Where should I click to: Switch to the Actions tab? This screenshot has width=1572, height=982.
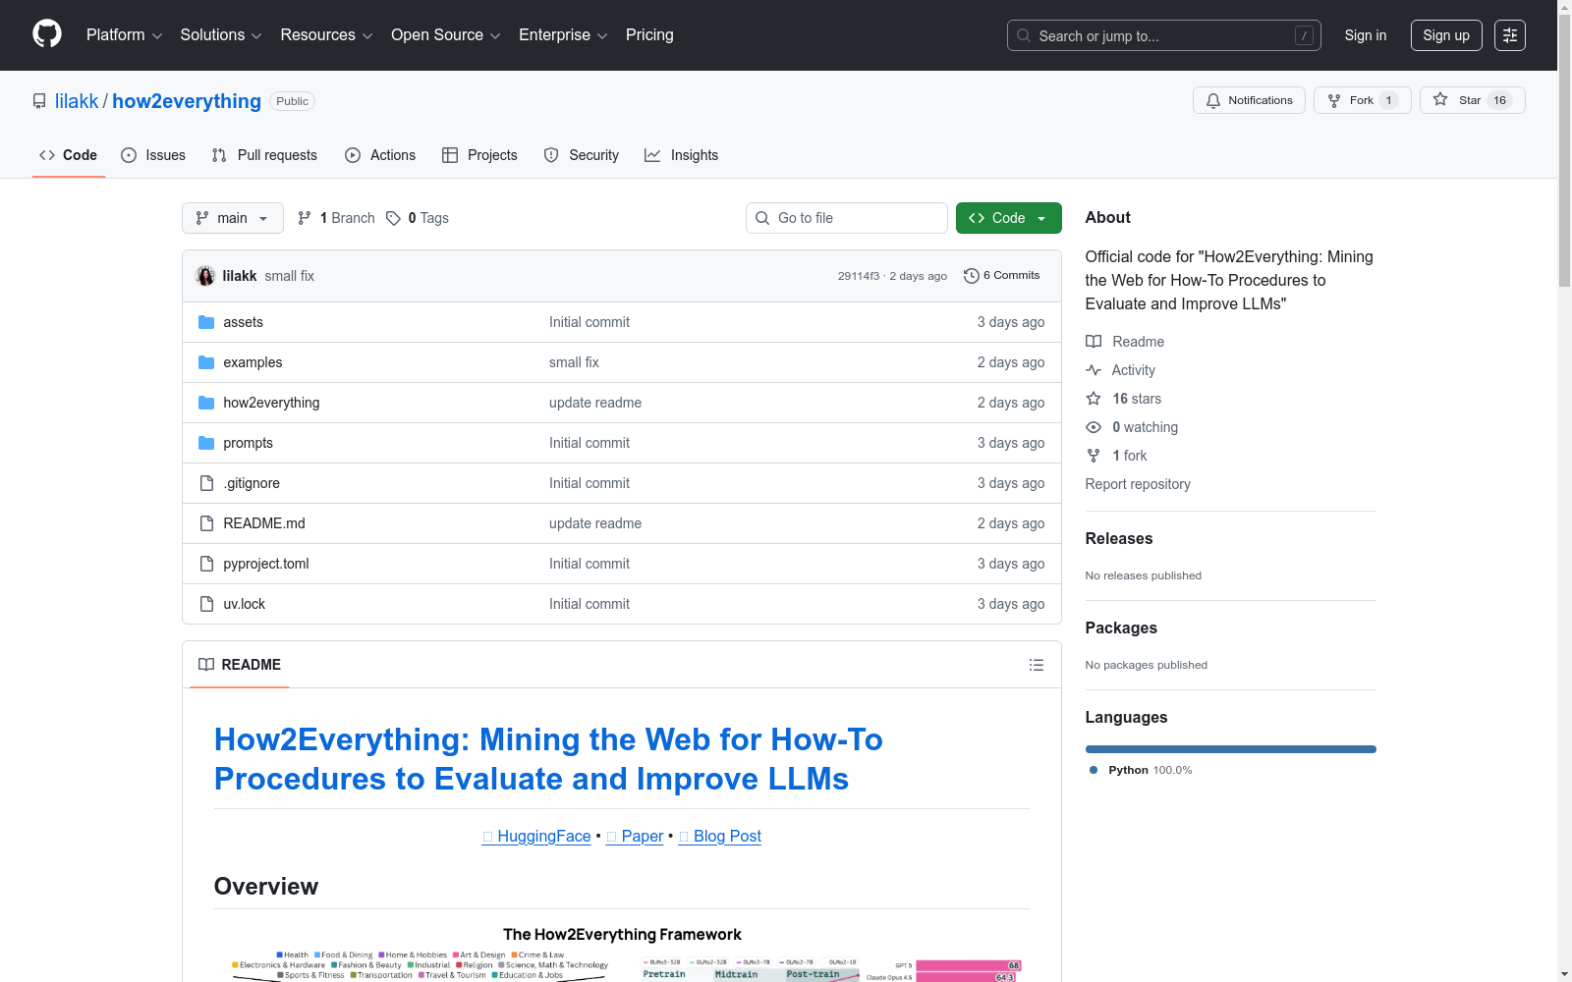(x=380, y=155)
